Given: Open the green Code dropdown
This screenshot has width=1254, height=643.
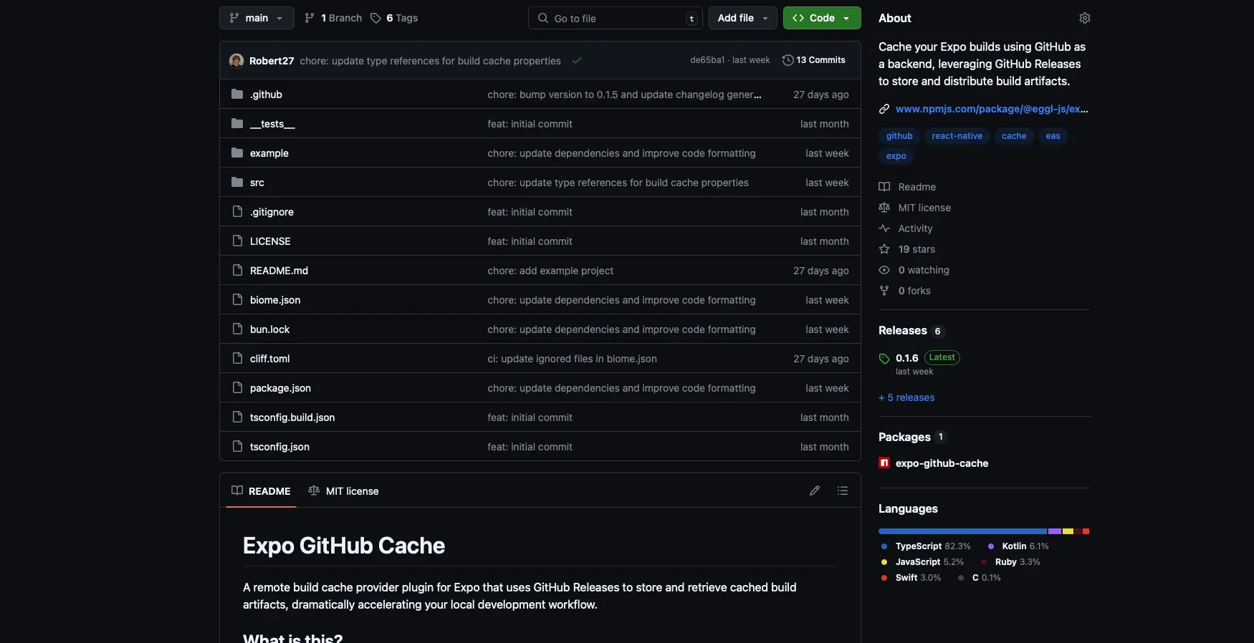Looking at the screenshot, I should tap(822, 18).
